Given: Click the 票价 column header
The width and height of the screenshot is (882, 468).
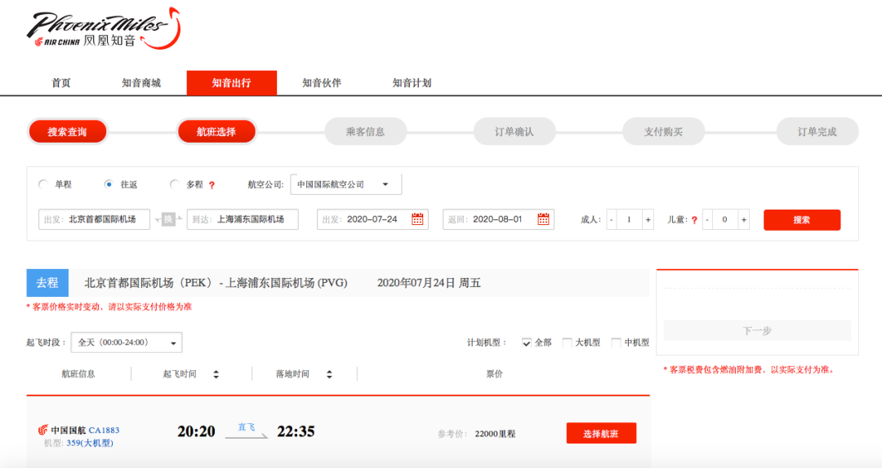Looking at the screenshot, I should (x=494, y=374).
